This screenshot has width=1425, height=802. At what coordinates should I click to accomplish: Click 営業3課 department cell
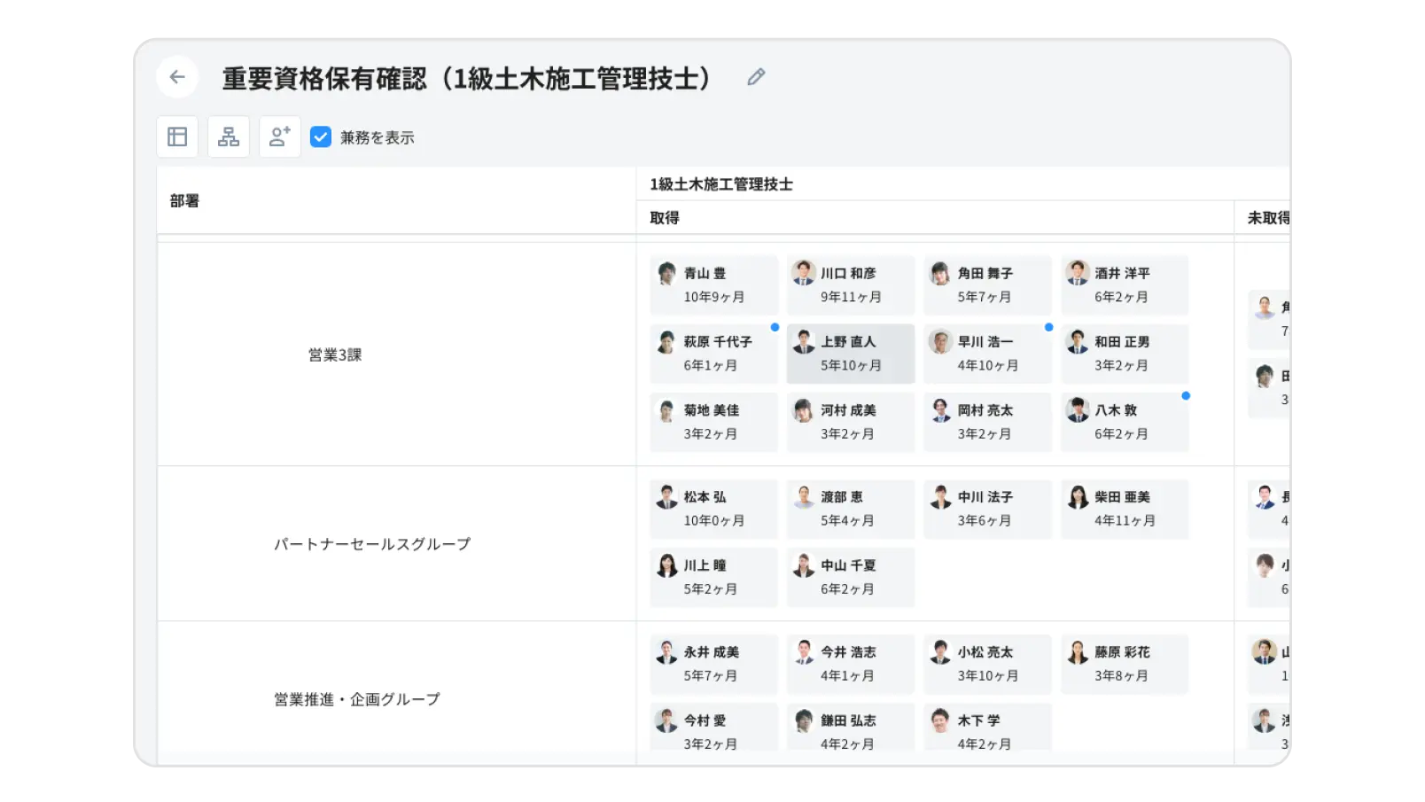334,353
